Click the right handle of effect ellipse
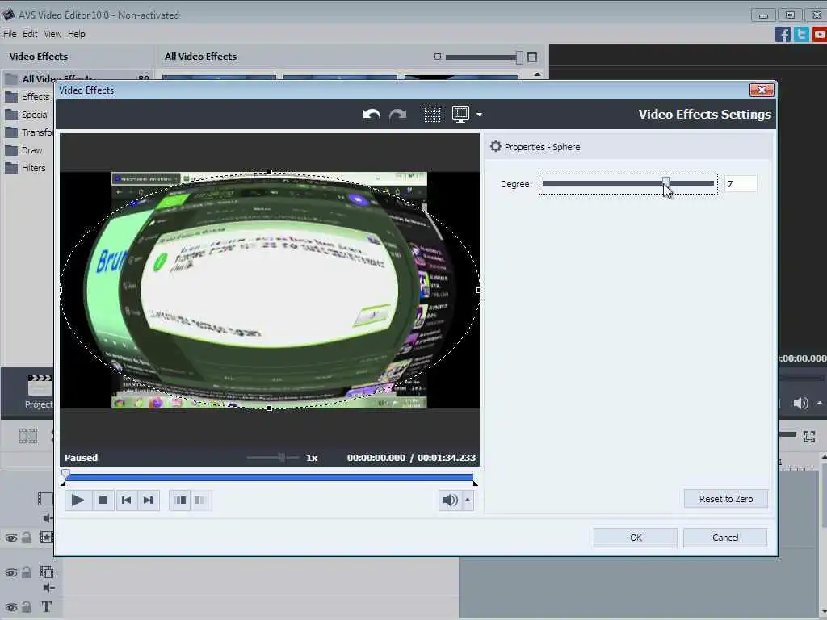 478,290
